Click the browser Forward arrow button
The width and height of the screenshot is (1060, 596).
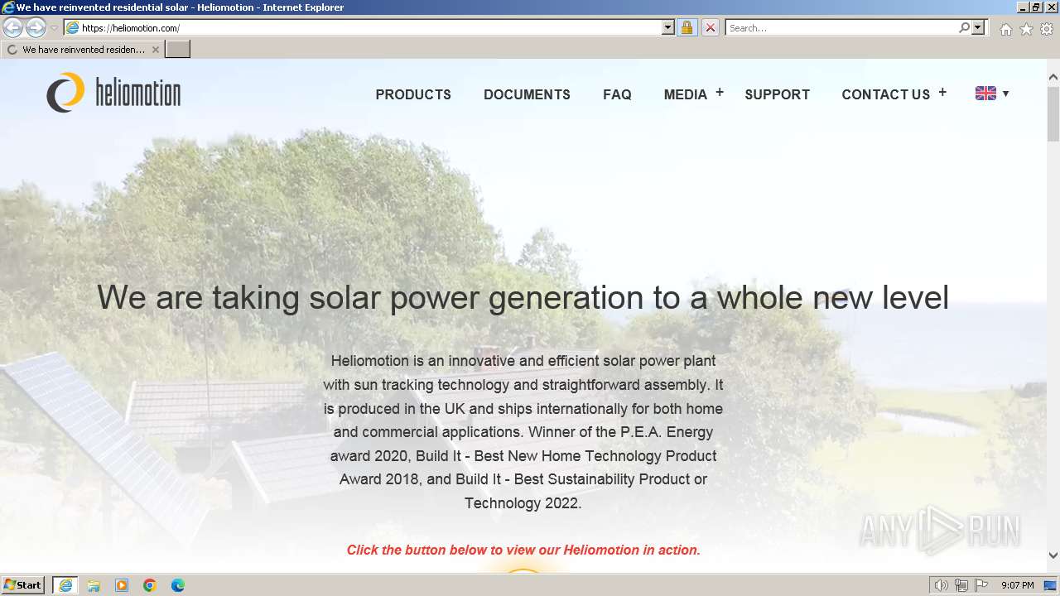(x=36, y=27)
